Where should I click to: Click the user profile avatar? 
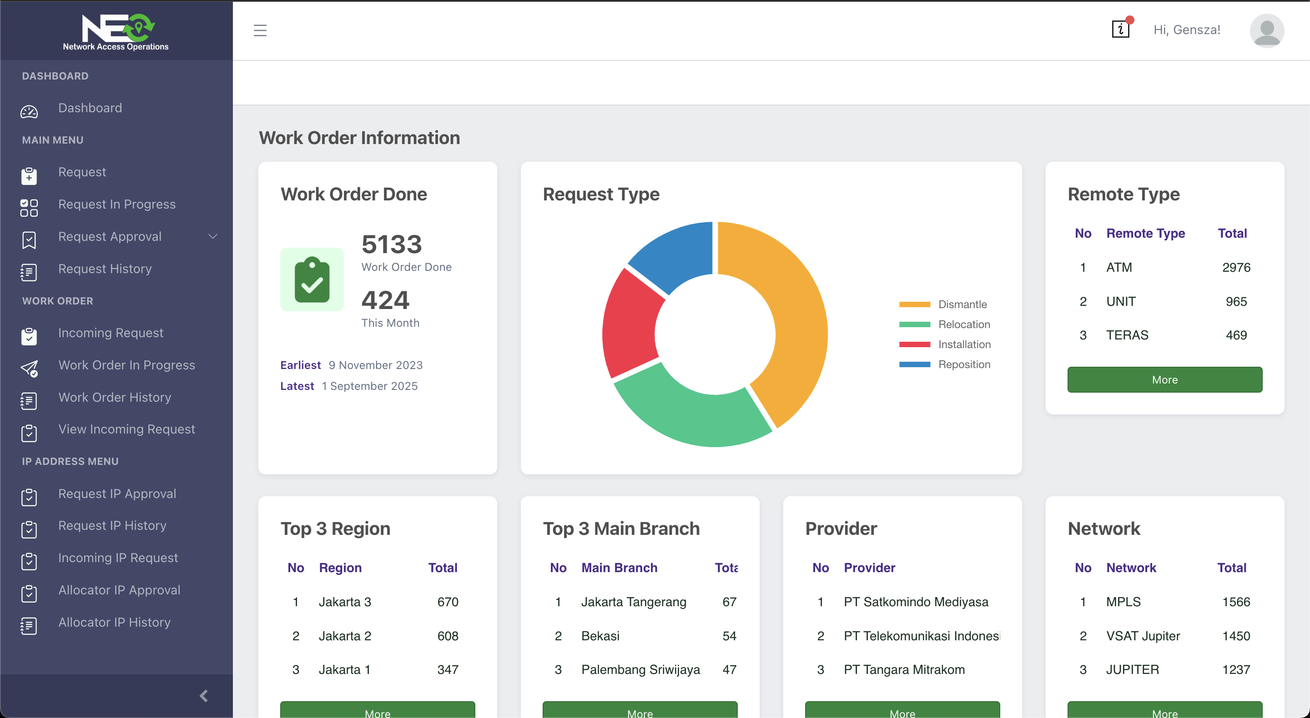pyautogui.click(x=1266, y=30)
